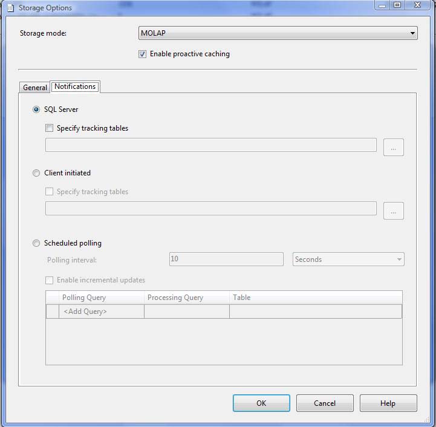436x427 pixels.
Task: Maximize the Storage Options window
Action: tap(397, 5)
